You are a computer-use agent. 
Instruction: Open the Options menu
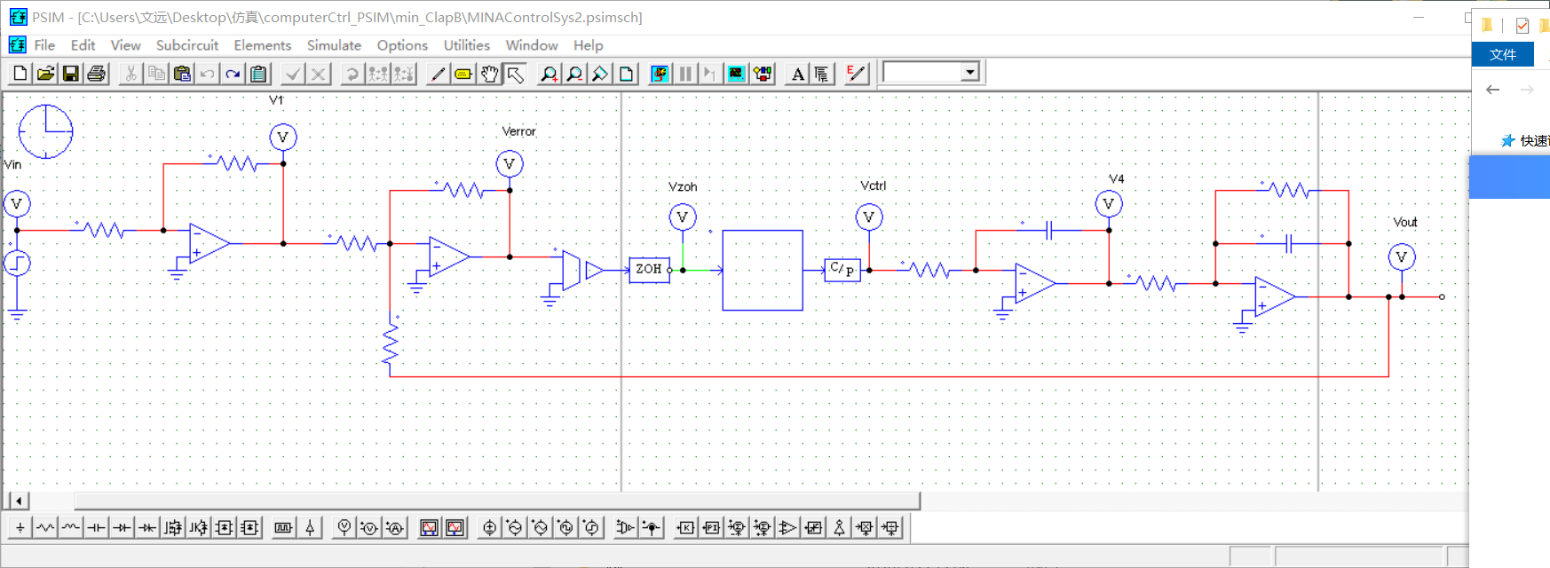point(402,45)
